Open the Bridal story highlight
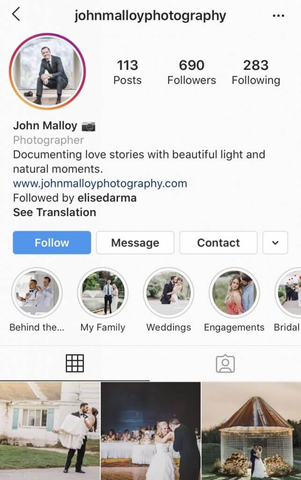Viewport: 301px width, 480px height. coord(288,293)
